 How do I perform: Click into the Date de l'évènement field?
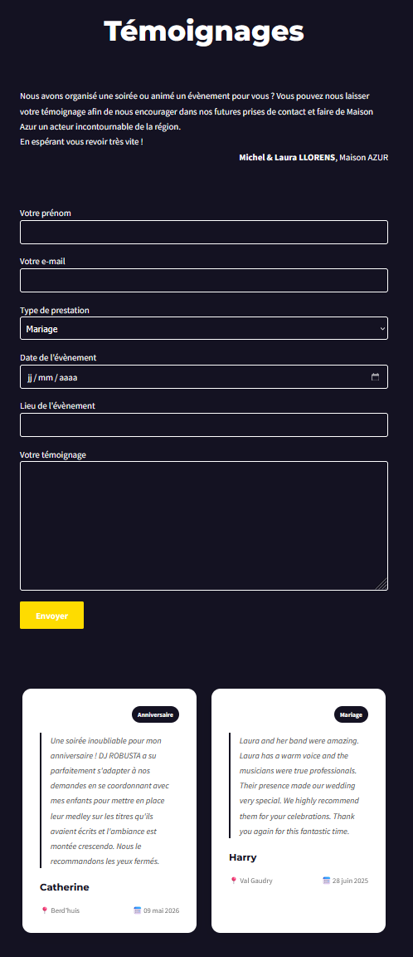(x=204, y=377)
